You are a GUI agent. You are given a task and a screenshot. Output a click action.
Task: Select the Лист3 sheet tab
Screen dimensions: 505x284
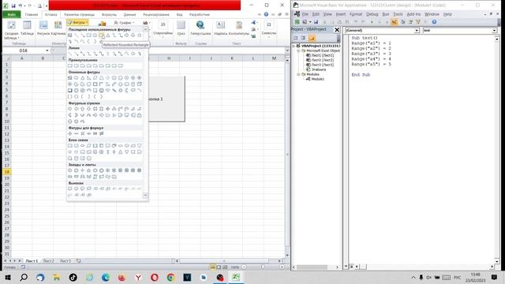[65, 261]
